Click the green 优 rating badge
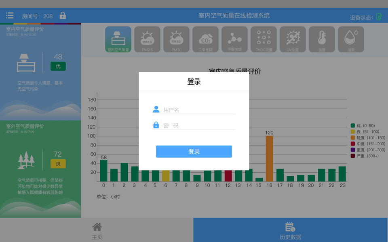Image resolution: width=388 pixels, height=242 pixels. point(58,66)
